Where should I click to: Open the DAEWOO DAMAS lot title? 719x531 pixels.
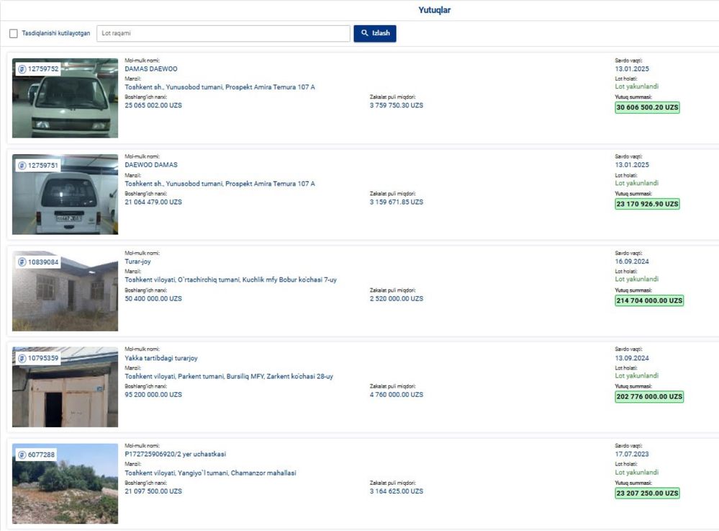151,165
